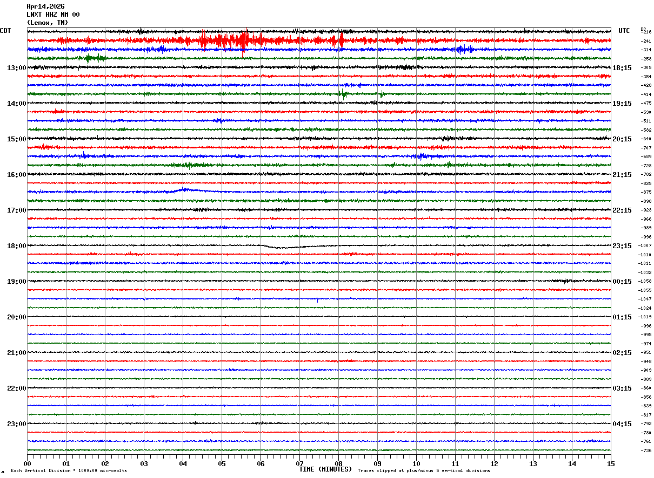
Task: Click the "UTC" timezone label
Action: (624, 31)
